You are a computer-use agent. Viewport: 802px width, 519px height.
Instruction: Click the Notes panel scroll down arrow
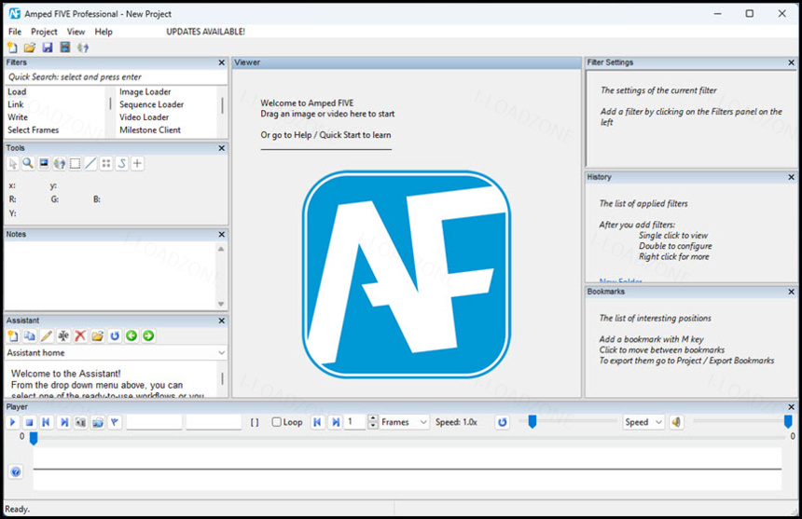221,304
